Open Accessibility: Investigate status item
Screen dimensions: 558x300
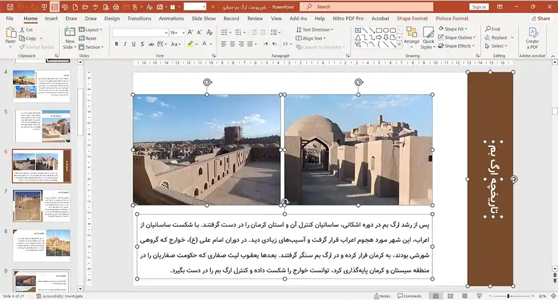[x=59, y=296]
